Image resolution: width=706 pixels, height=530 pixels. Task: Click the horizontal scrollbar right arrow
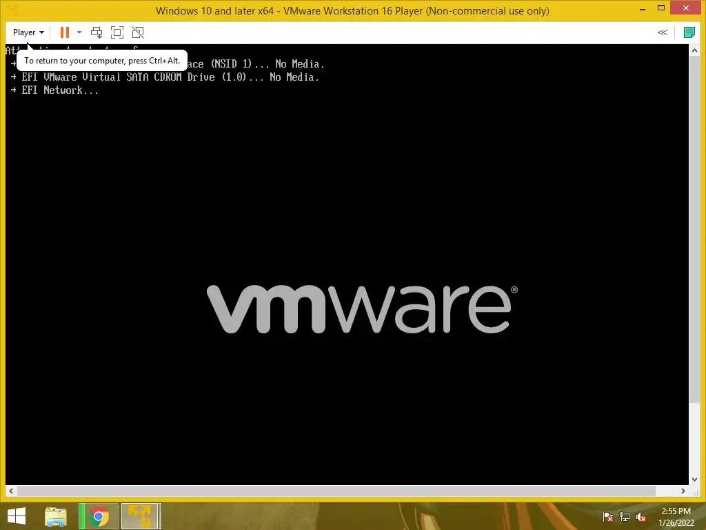[683, 491]
